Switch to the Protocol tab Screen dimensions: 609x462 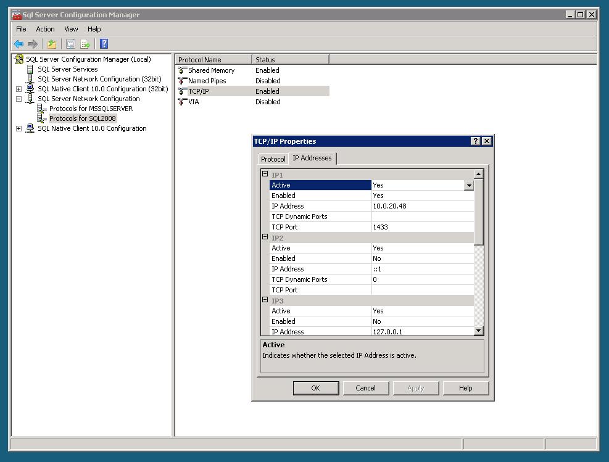(273, 159)
